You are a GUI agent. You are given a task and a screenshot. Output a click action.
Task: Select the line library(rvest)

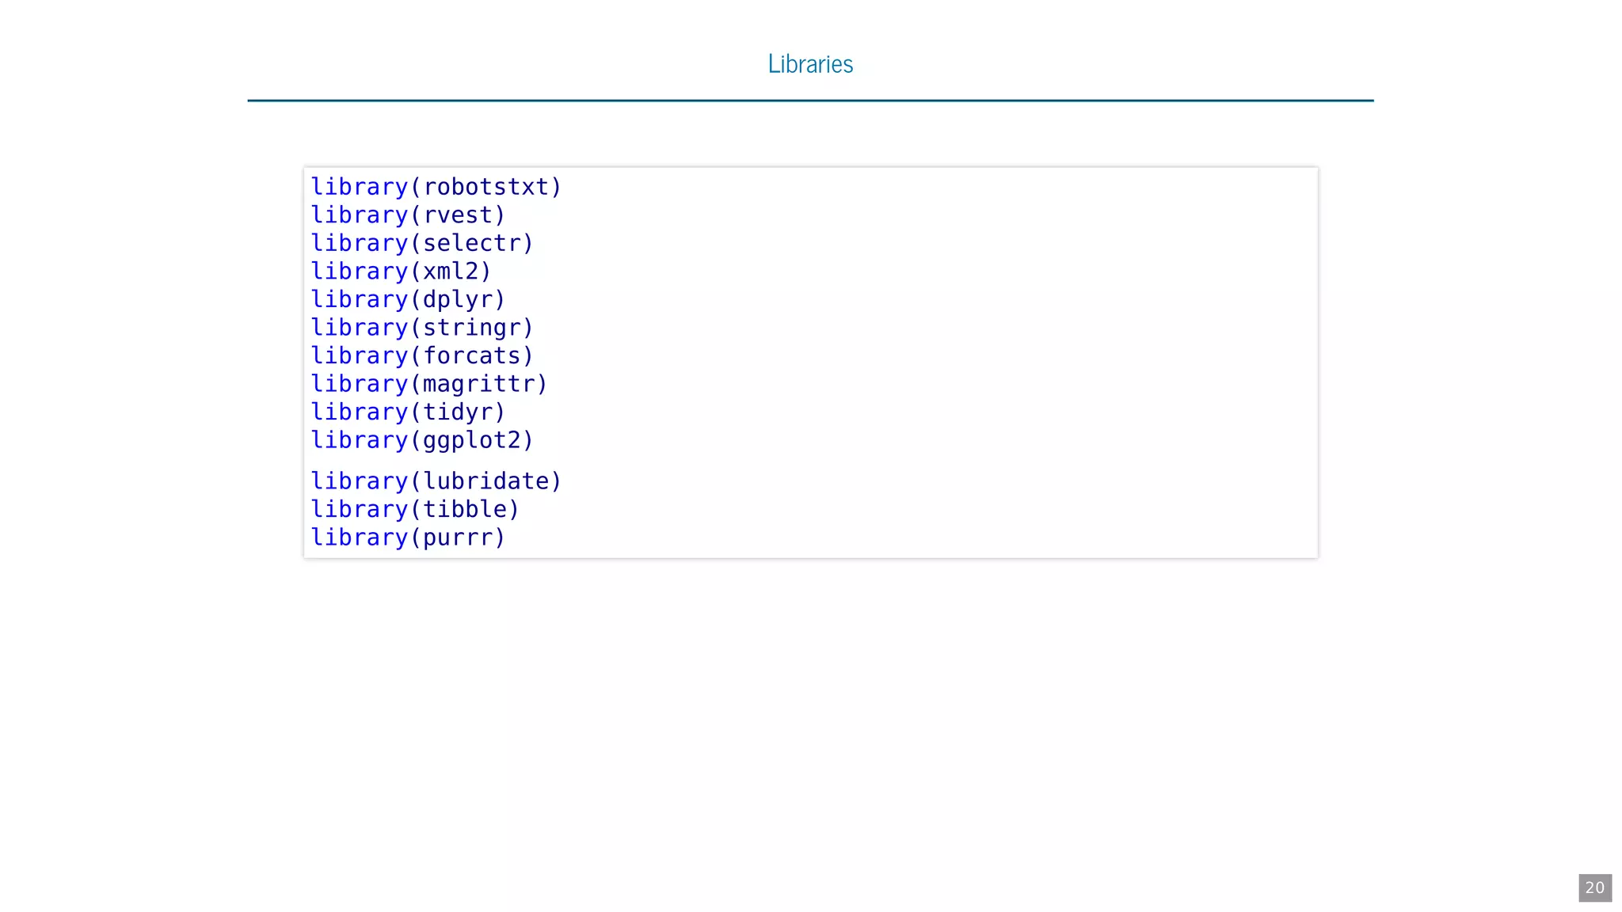[x=407, y=215]
